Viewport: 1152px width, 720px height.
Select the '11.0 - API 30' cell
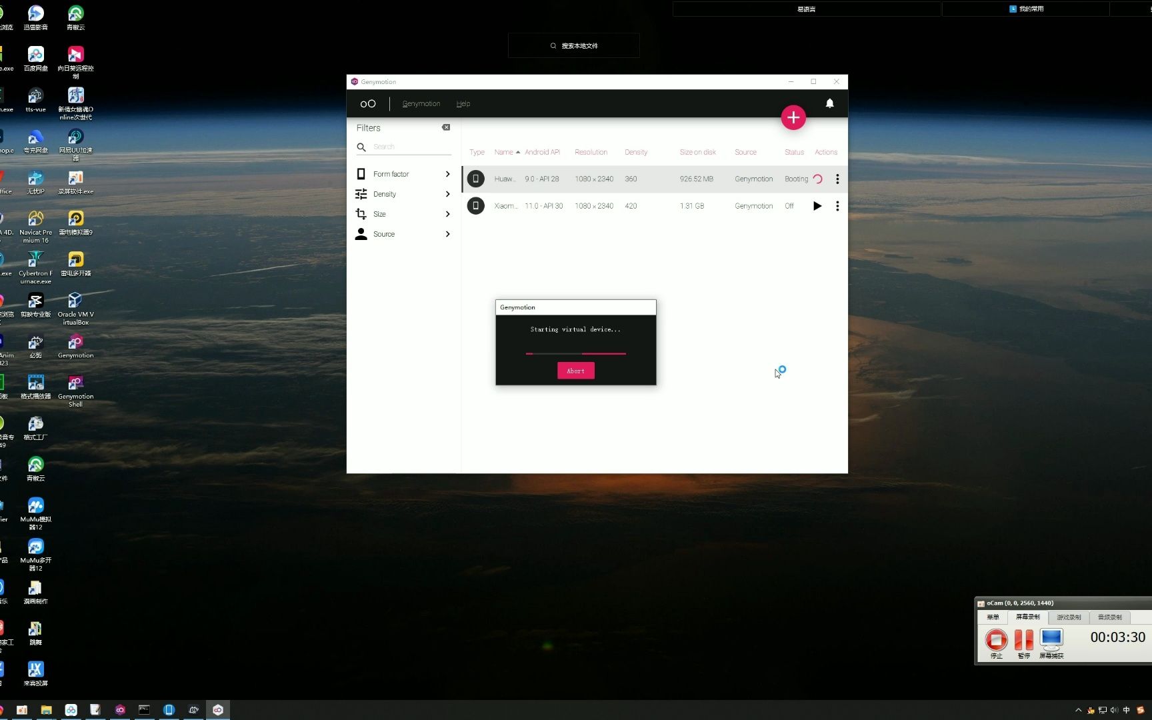coord(543,206)
